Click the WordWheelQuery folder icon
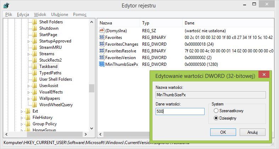The width and height of the screenshot is (279, 149). [x=34, y=105]
